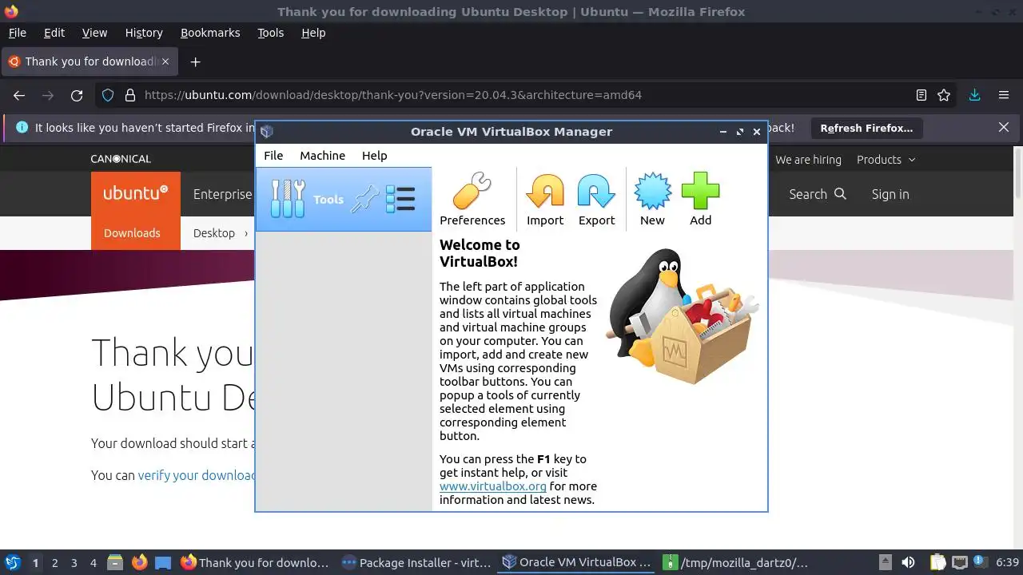This screenshot has width=1023, height=575.
Task: Open VirtualBox File menu
Action: (x=273, y=156)
